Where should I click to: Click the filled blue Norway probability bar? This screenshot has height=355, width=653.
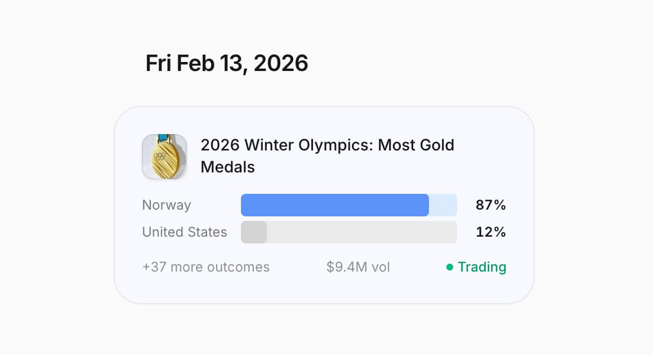(x=334, y=205)
